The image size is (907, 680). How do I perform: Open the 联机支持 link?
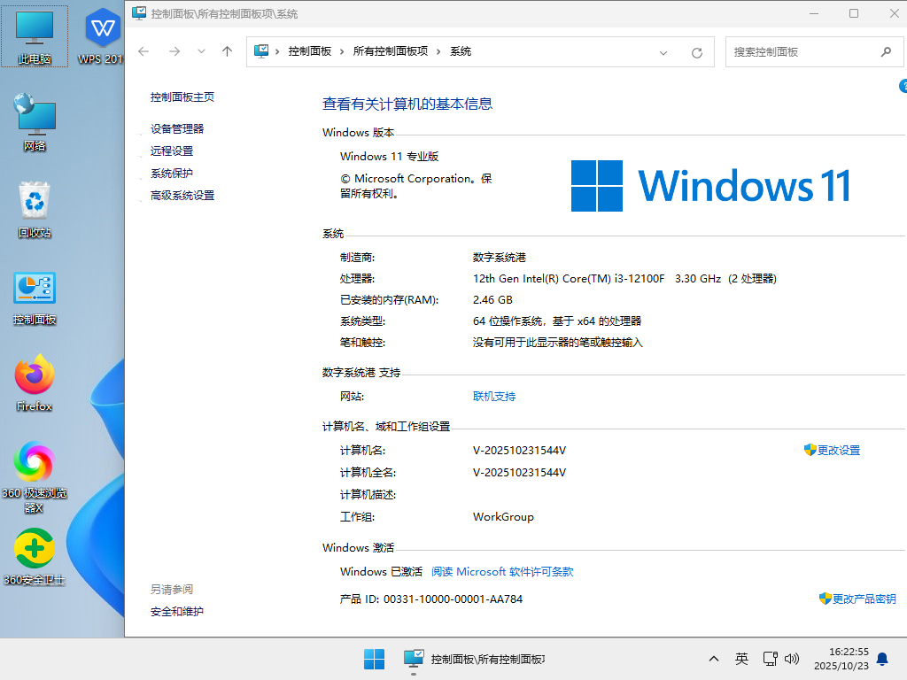pyautogui.click(x=493, y=396)
